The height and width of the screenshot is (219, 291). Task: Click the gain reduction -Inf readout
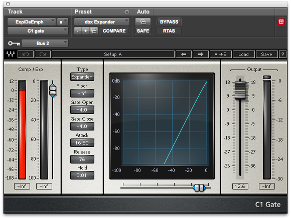coord(44,186)
